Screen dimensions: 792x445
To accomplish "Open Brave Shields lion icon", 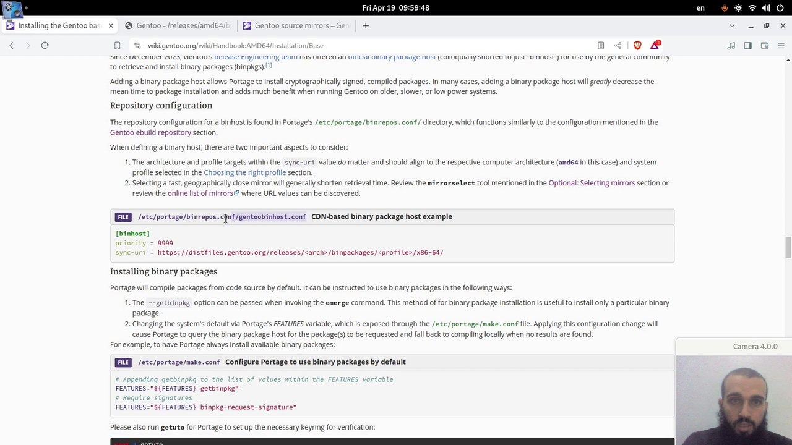I will point(637,45).
